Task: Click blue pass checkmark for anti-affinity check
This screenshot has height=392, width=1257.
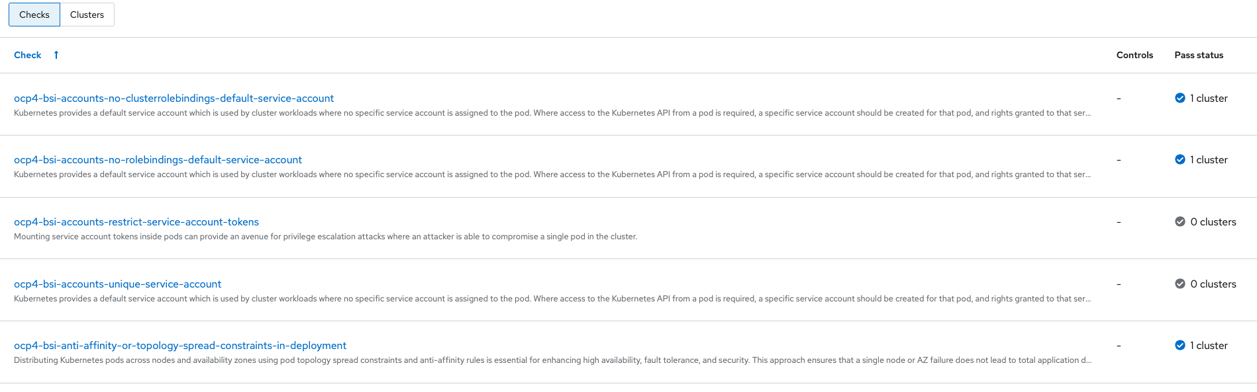Action: [1180, 346]
